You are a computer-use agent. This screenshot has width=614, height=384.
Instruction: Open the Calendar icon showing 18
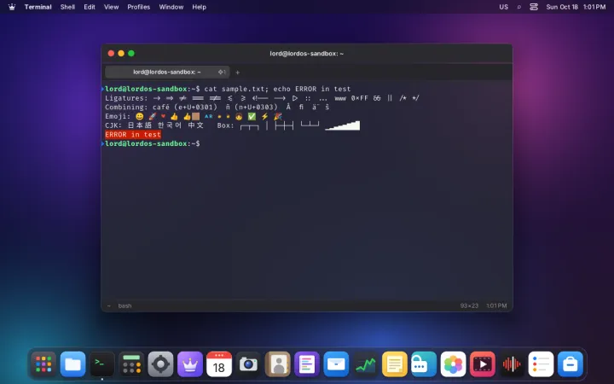point(219,364)
